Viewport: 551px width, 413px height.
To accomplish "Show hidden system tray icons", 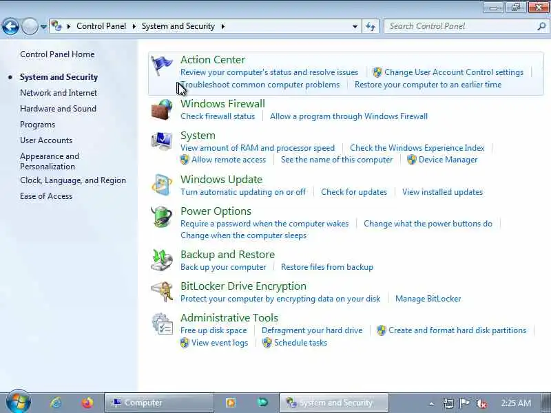I will 432,403.
